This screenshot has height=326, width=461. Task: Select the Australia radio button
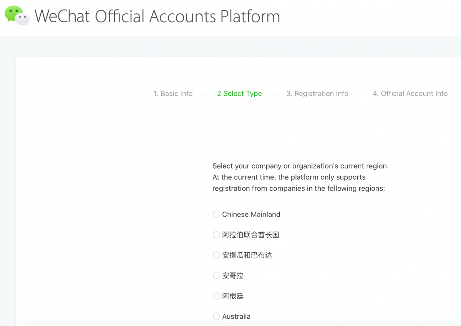216,316
